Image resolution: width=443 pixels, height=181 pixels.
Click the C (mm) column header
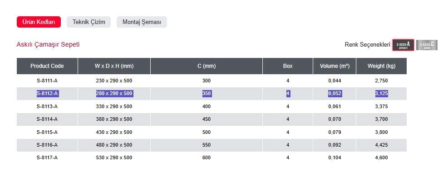coord(207,66)
